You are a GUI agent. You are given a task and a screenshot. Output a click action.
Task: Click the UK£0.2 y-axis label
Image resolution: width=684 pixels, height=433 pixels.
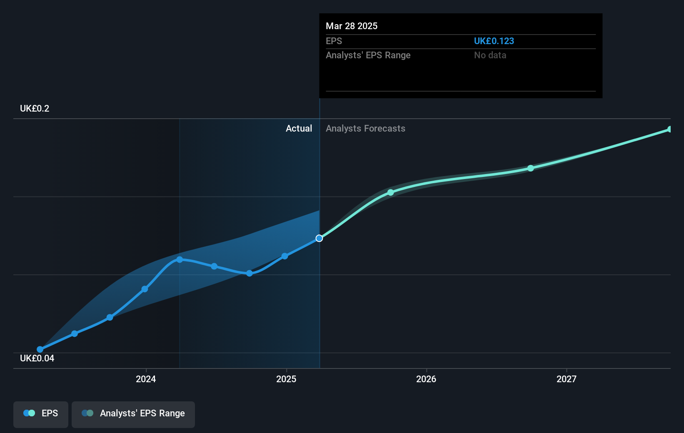pos(35,109)
